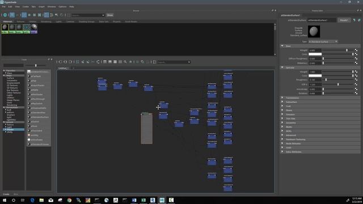Click the Show button in browser toolbar
Viewport: 363px width, 204px height.
point(110,15)
